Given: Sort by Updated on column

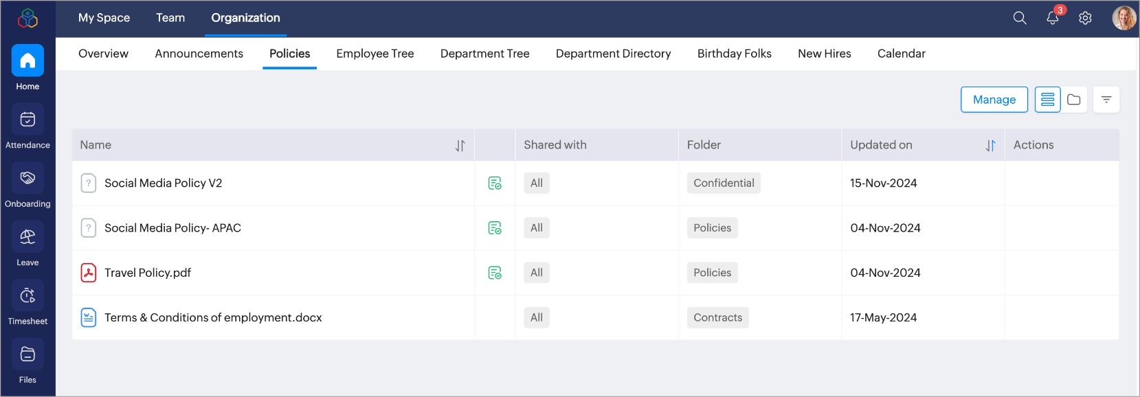Looking at the screenshot, I should point(990,146).
